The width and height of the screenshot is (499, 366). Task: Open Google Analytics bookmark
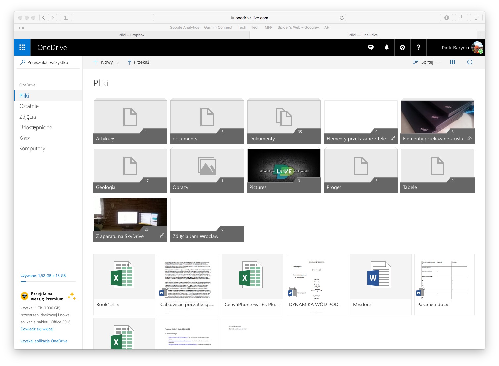click(184, 27)
